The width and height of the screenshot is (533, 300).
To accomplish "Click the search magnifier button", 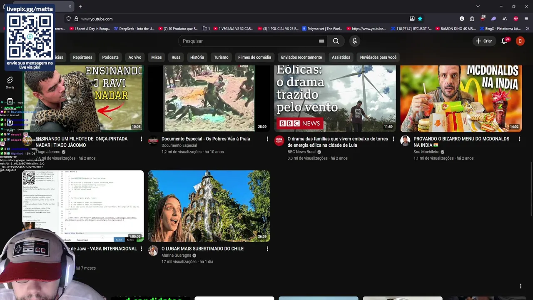I will click(336, 41).
